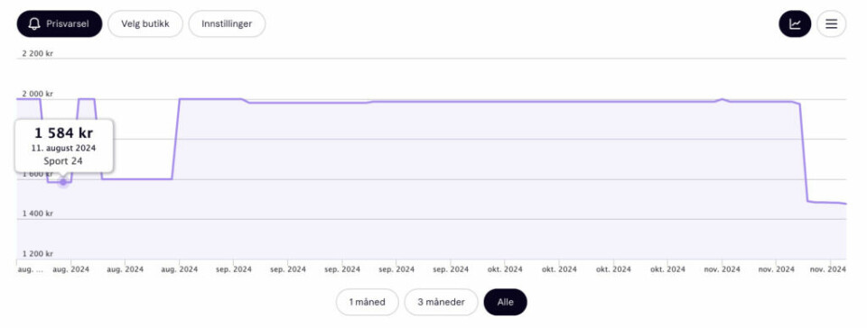867x328 pixels.
Task: Click the 2 200 kr axis label
Action: [x=38, y=53]
